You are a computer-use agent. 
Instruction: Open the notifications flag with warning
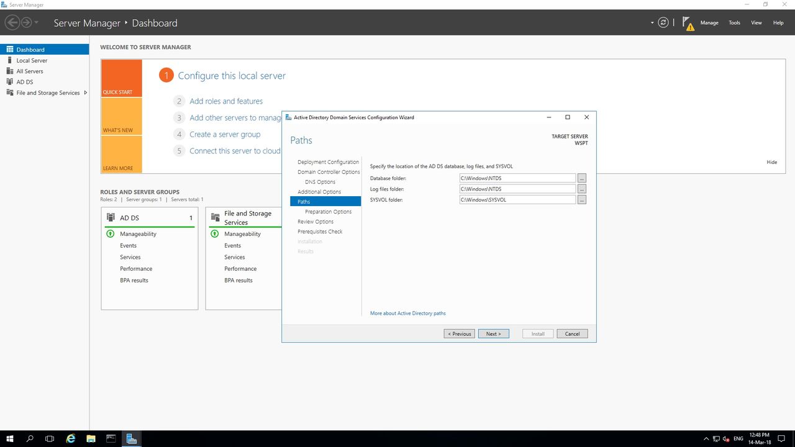coord(688,24)
